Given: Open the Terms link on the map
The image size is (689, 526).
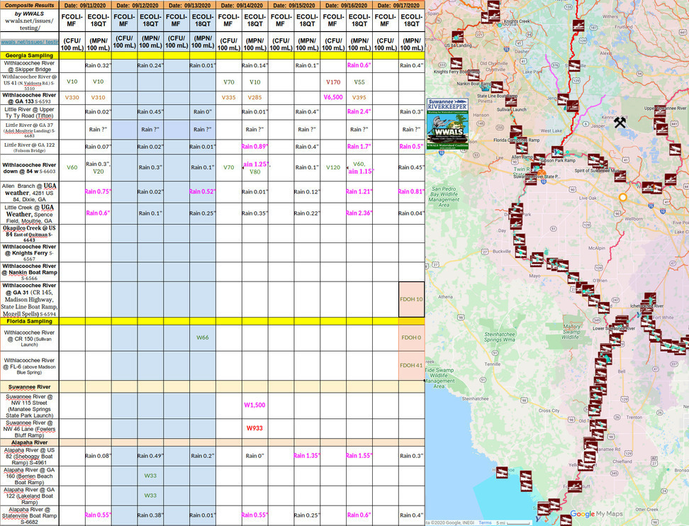Looking at the screenshot, I should (485, 522).
